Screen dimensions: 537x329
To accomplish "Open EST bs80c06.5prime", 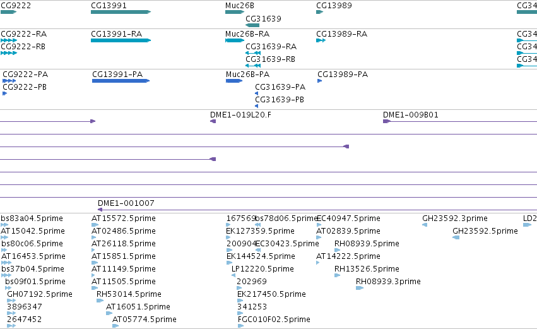I will (32, 244).
